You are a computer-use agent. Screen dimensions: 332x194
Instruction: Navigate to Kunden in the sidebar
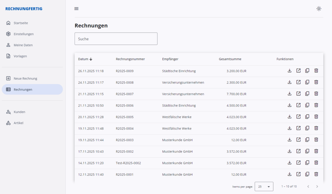coord(19,112)
